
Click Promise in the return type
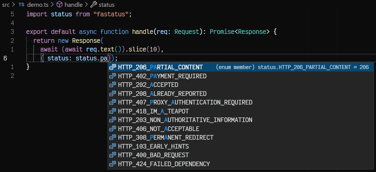click(222, 32)
